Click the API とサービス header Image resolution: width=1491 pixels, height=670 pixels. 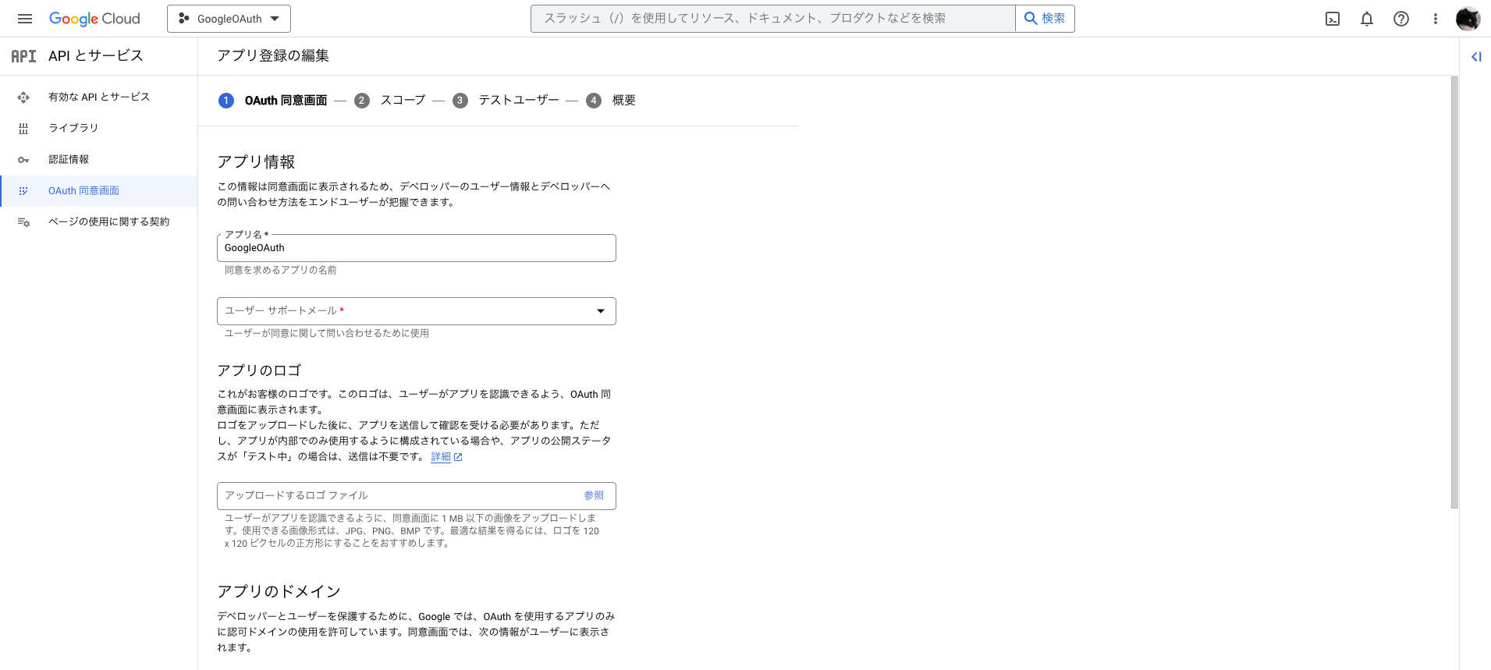coord(96,55)
